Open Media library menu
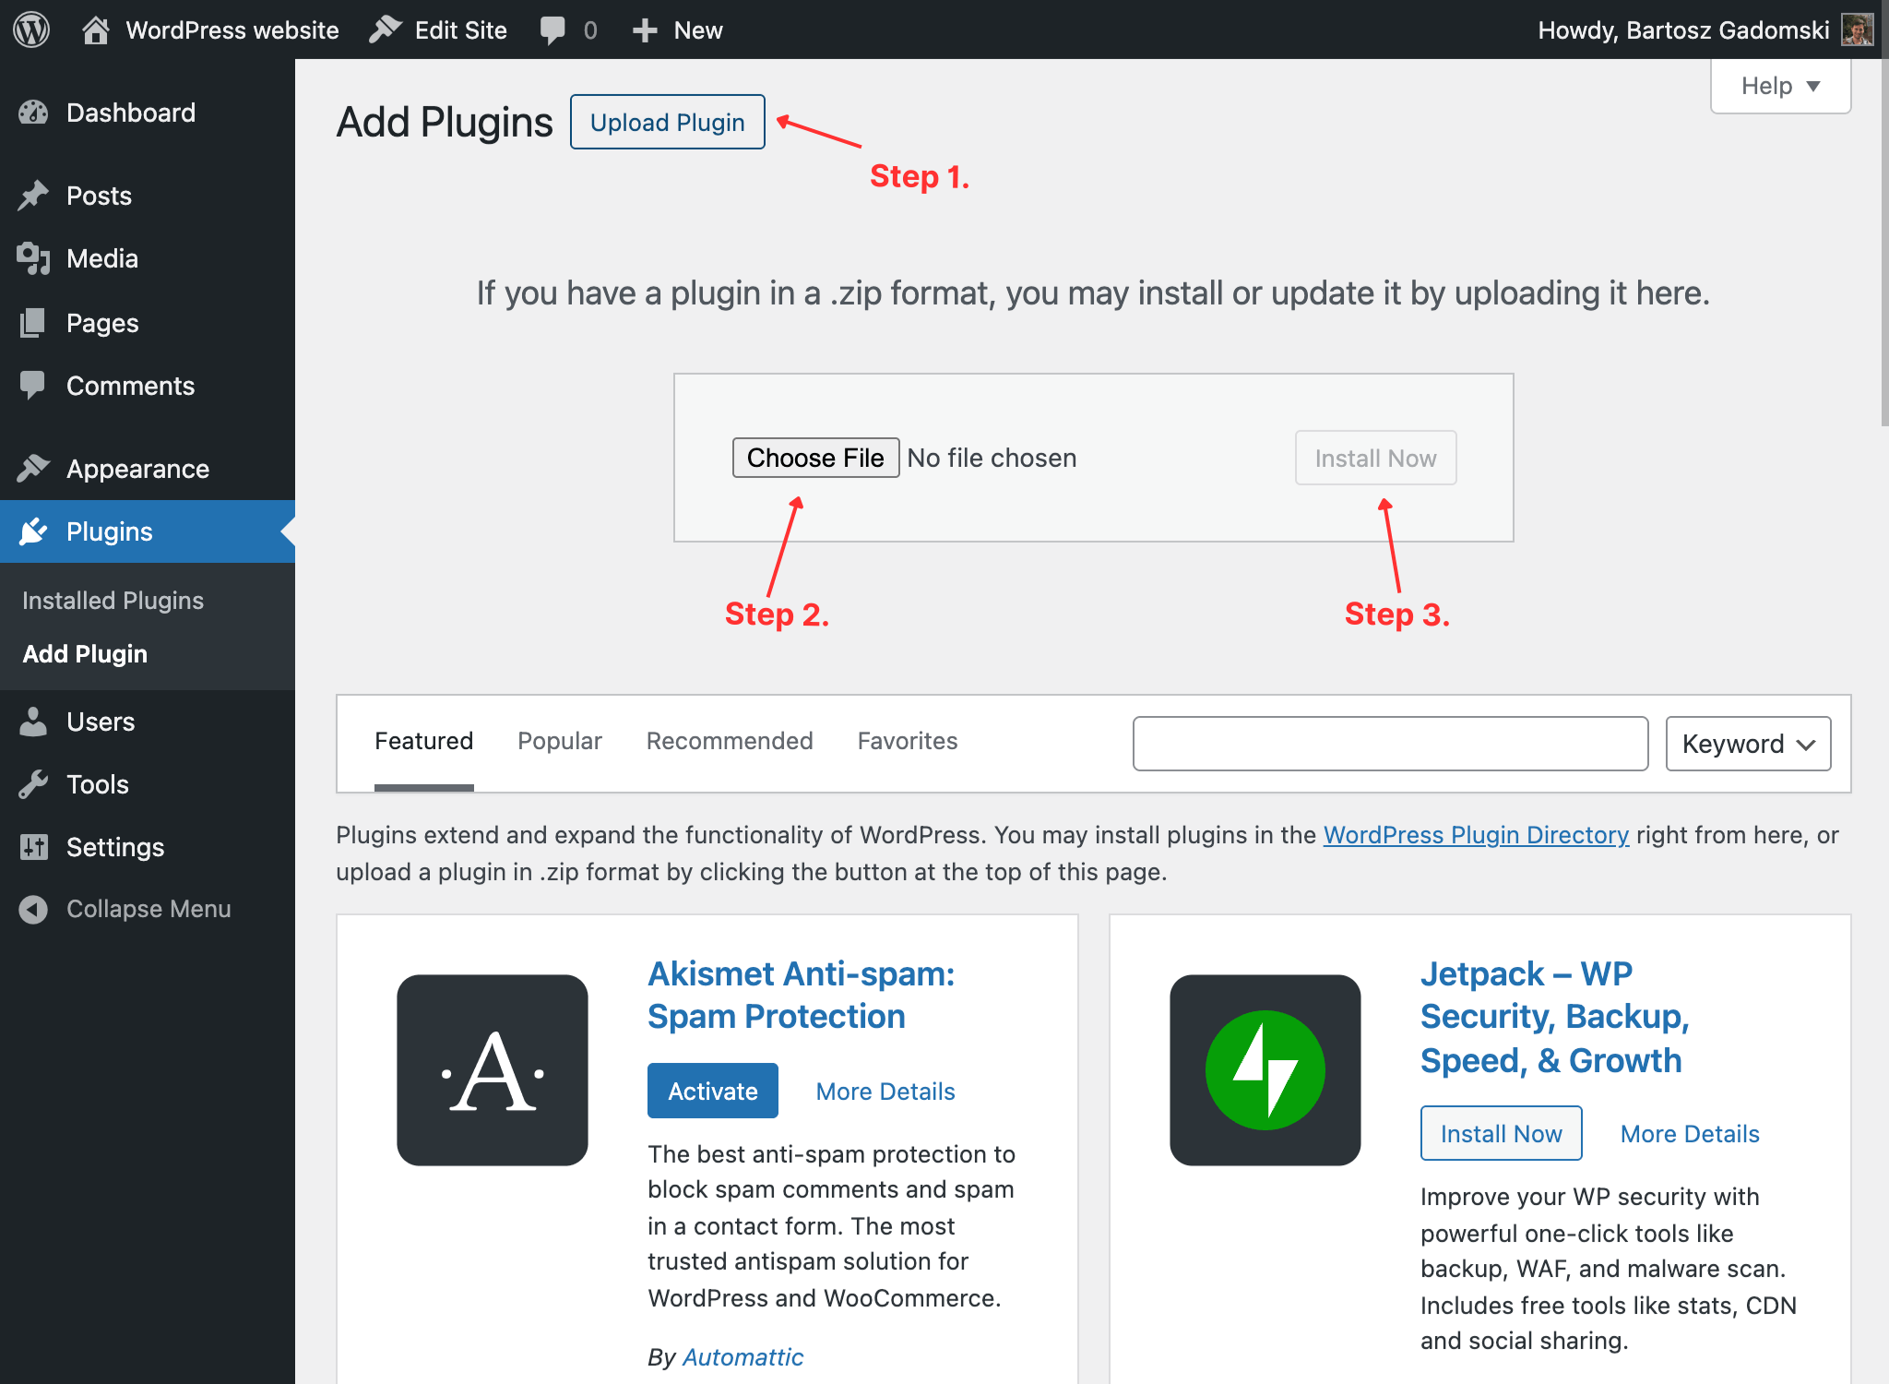This screenshot has height=1384, width=1889. [x=148, y=258]
